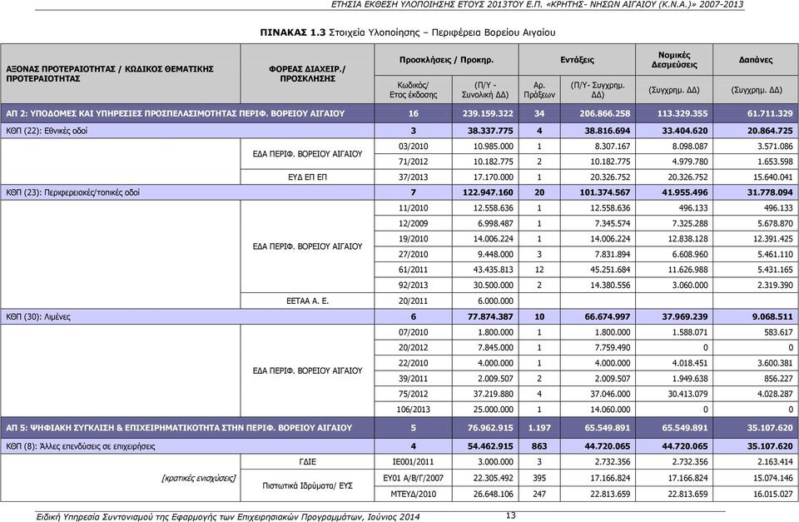799x522 pixels.
Task: Select the header 'Προσκλήσεις / Προκηρ.'
Action: coord(446,60)
